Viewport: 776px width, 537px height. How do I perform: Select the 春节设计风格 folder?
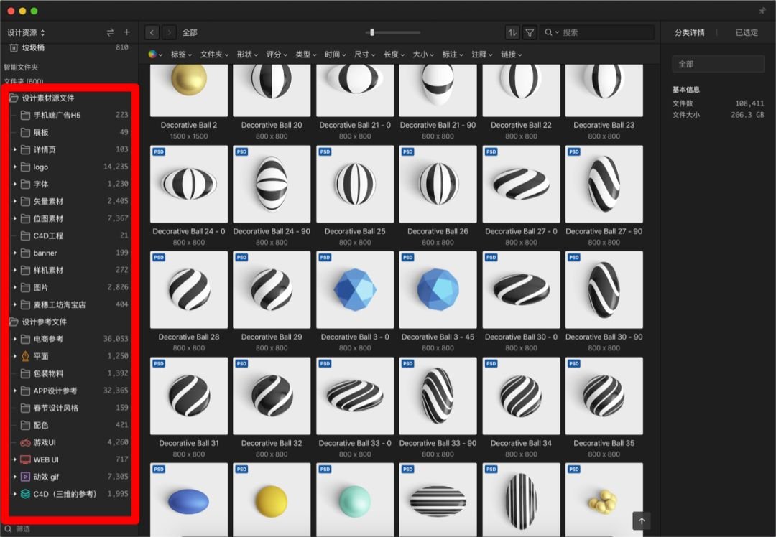(70, 408)
